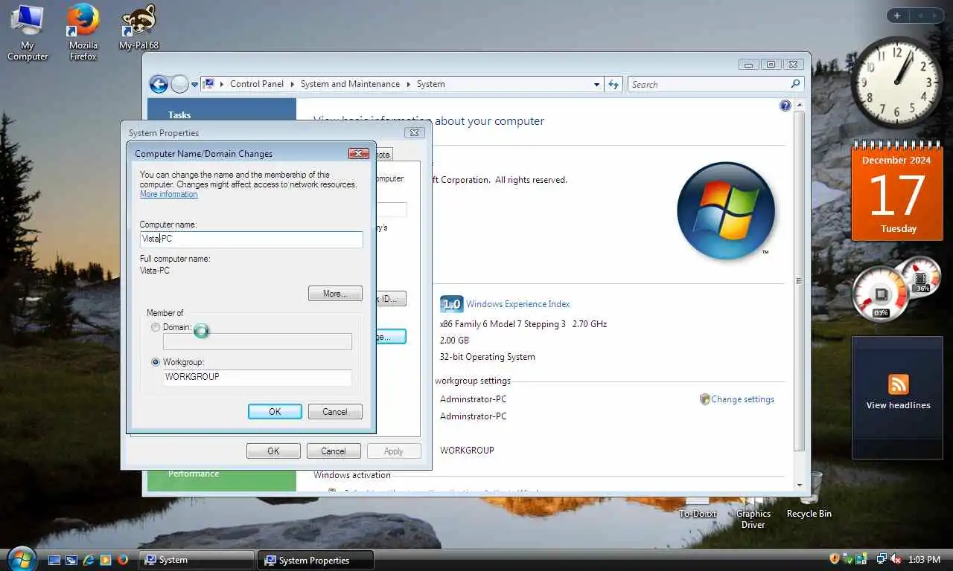
Task: Click the Back arrow in the System window
Action: [x=158, y=84]
